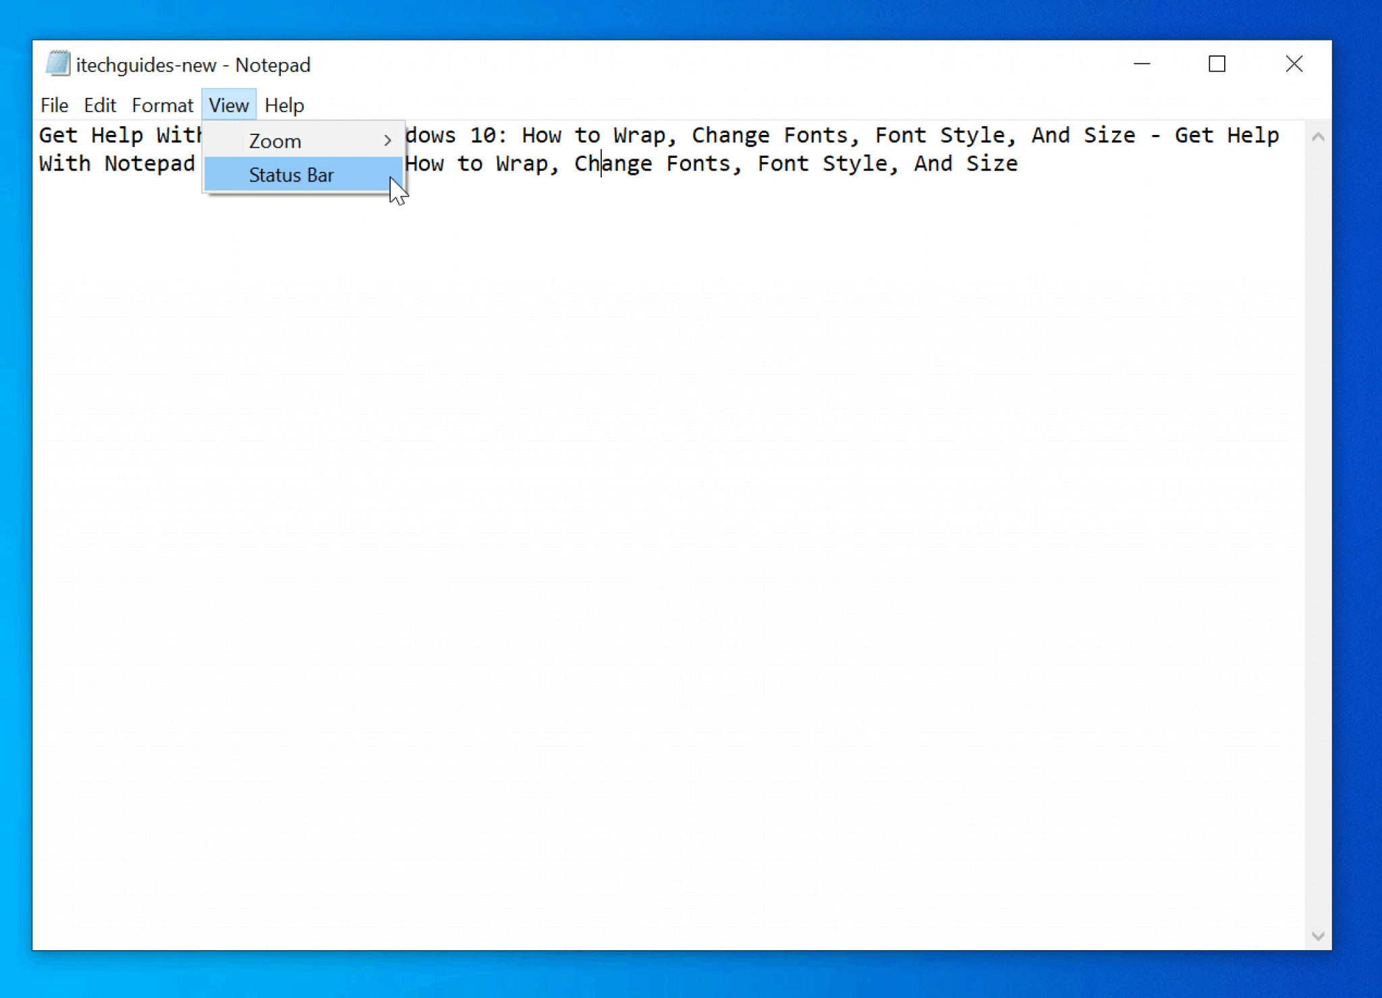This screenshot has width=1382, height=998.
Task: Click the scrollbar up arrow
Action: pyautogui.click(x=1317, y=135)
